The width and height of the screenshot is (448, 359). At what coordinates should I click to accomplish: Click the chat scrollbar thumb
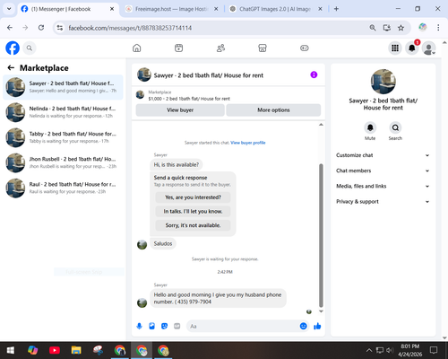(x=321, y=235)
